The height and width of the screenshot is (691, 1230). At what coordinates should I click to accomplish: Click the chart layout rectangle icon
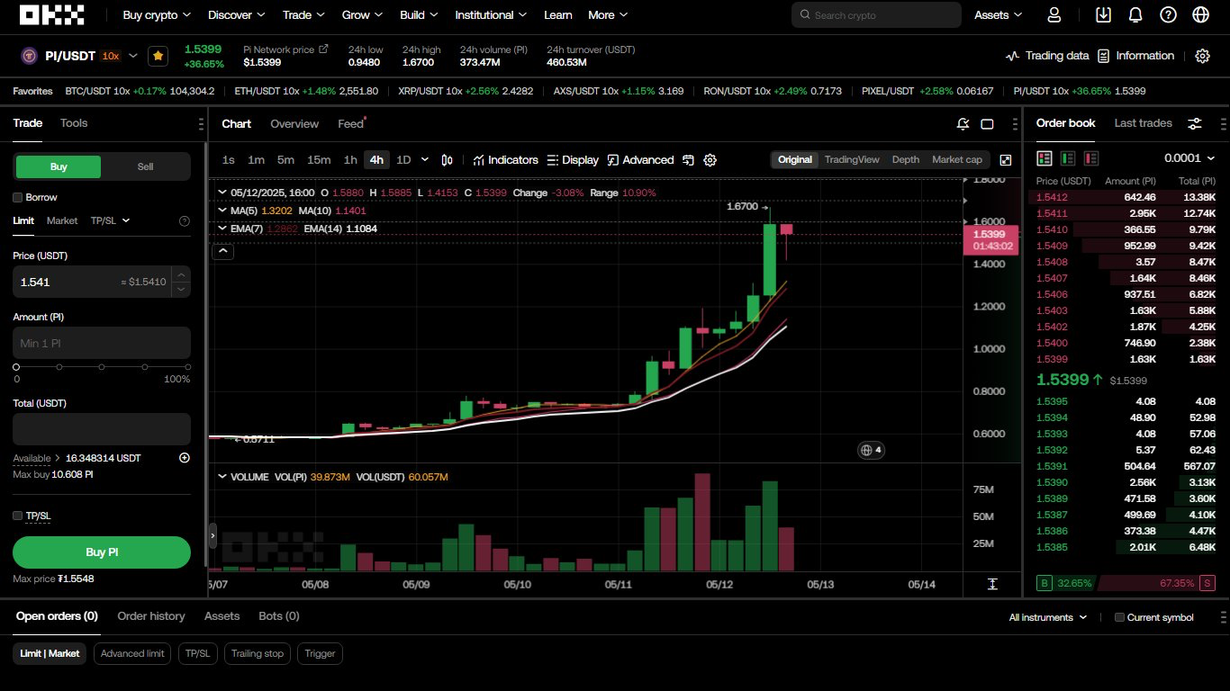(x=987, y=124)
